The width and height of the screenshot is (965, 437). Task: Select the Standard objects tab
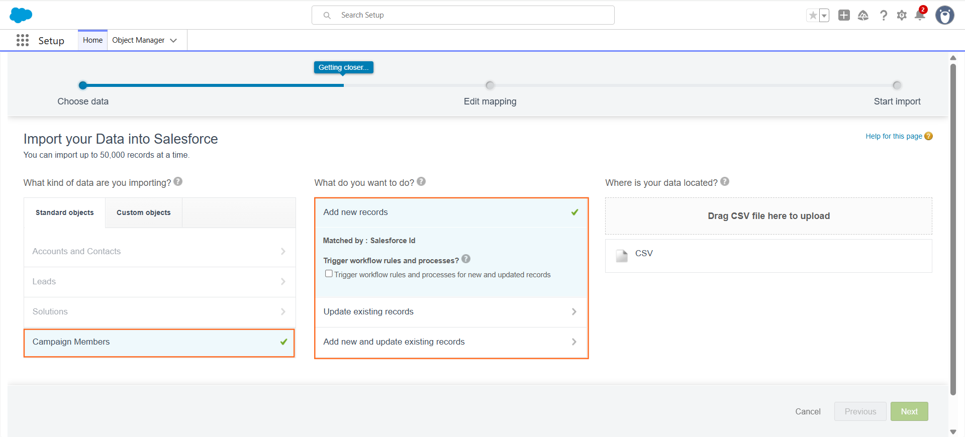(x=65, y=212)
